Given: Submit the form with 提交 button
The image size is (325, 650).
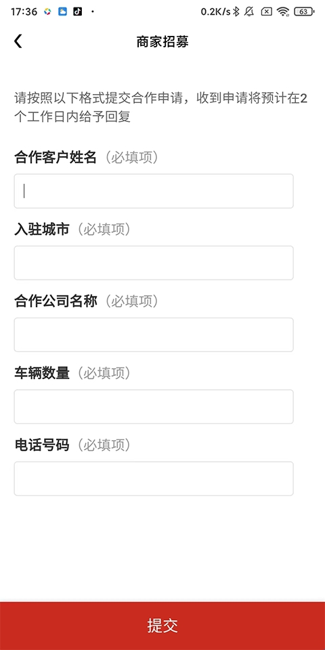Looking at the screenshot, I should click(x=162, y=626).
